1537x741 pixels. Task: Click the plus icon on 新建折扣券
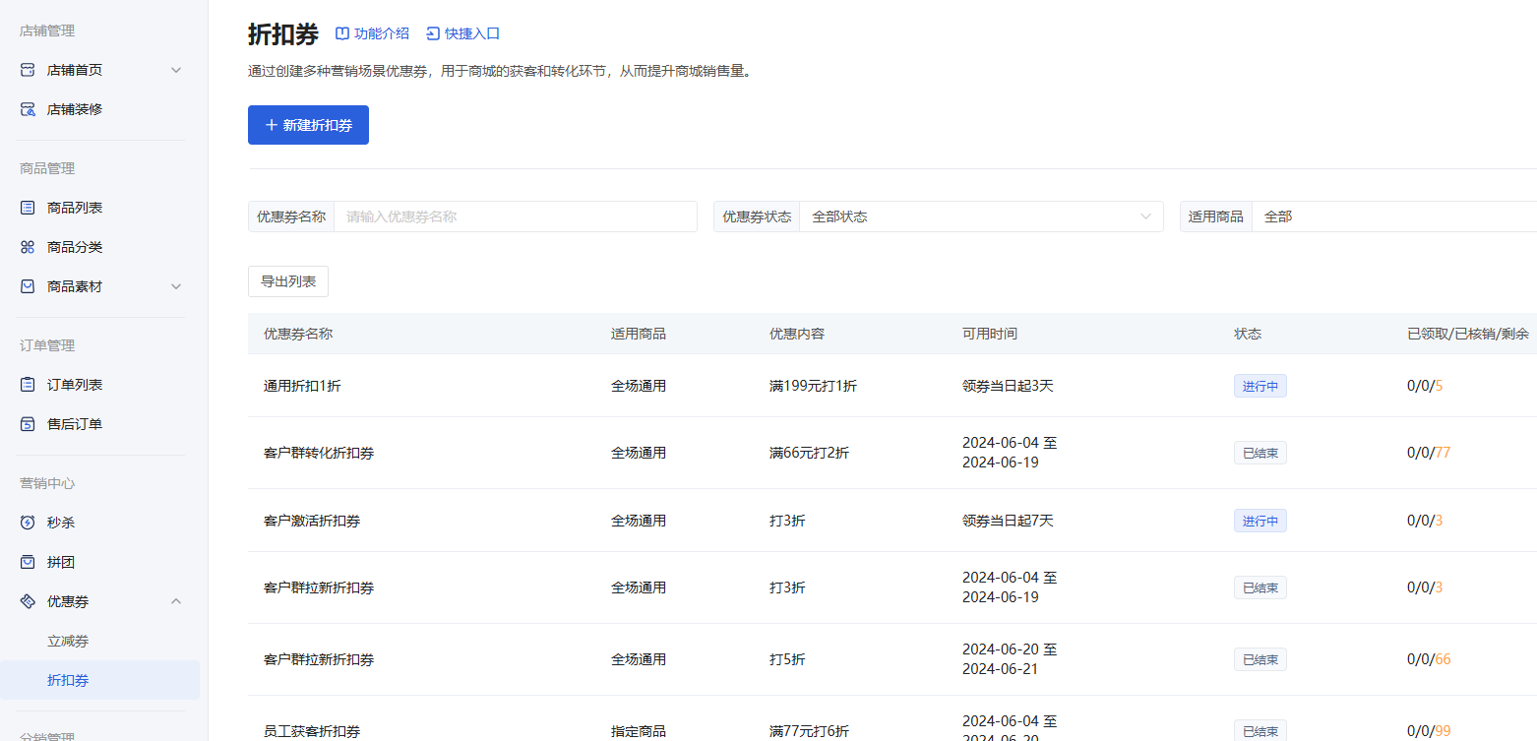[x=272, y=125]
